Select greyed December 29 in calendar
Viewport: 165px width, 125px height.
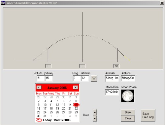click(57, 97)
